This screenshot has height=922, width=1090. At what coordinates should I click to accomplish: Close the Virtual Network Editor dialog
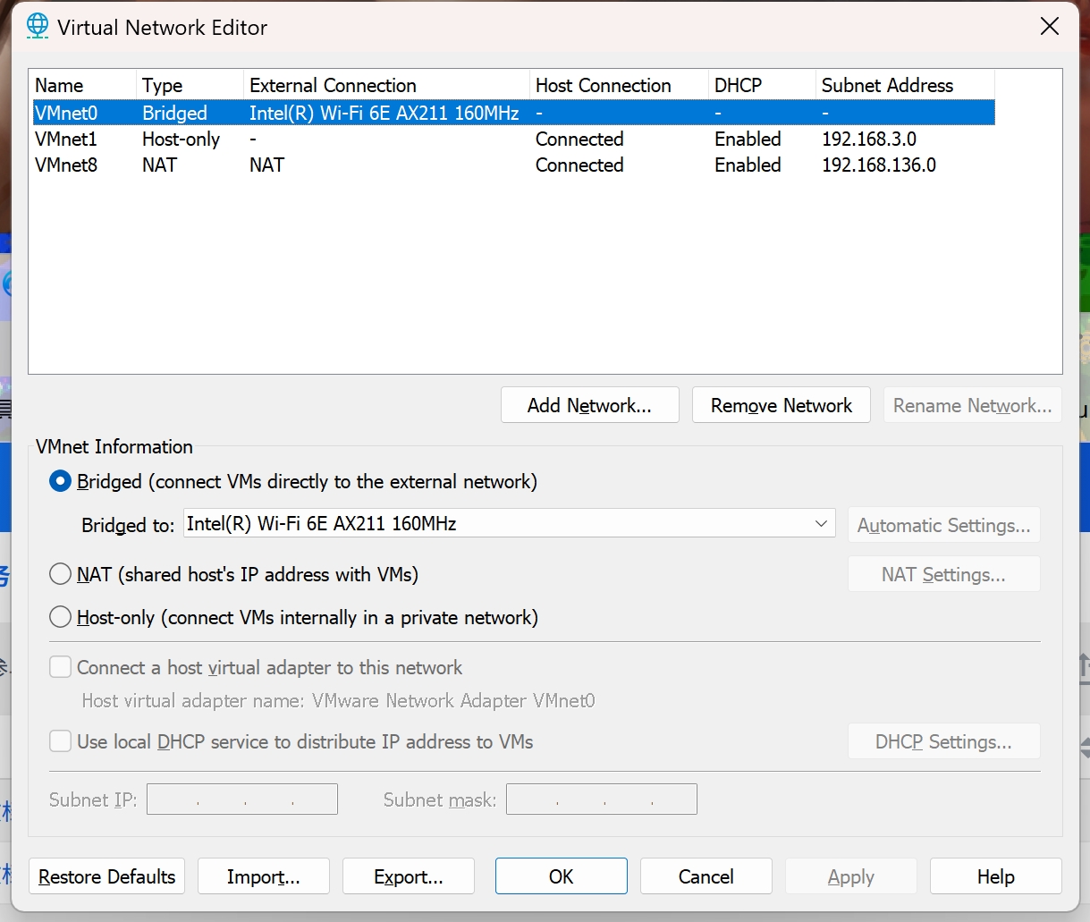click(1050, 27)
